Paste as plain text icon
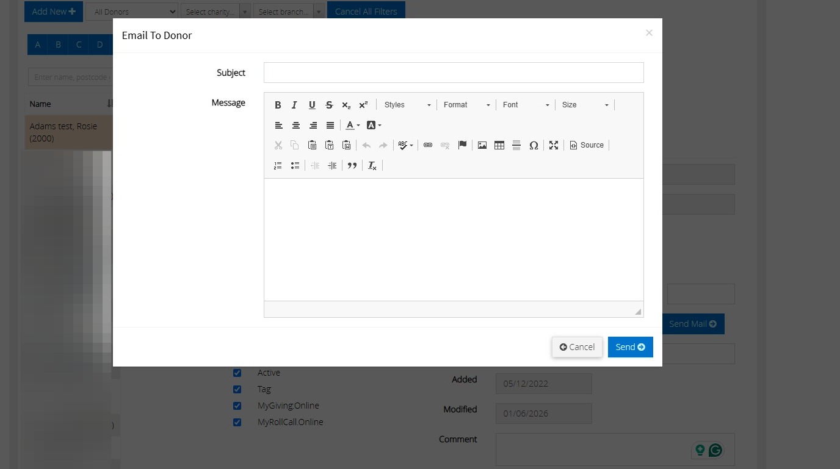Image resolution: width=840 pixels, height=469 pixels. [x=329, y=145]
